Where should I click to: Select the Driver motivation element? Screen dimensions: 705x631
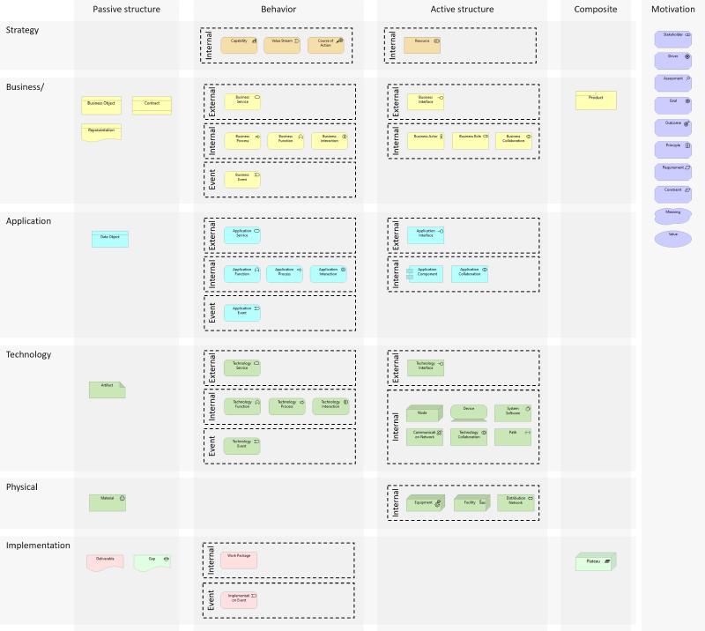[673, 61]
